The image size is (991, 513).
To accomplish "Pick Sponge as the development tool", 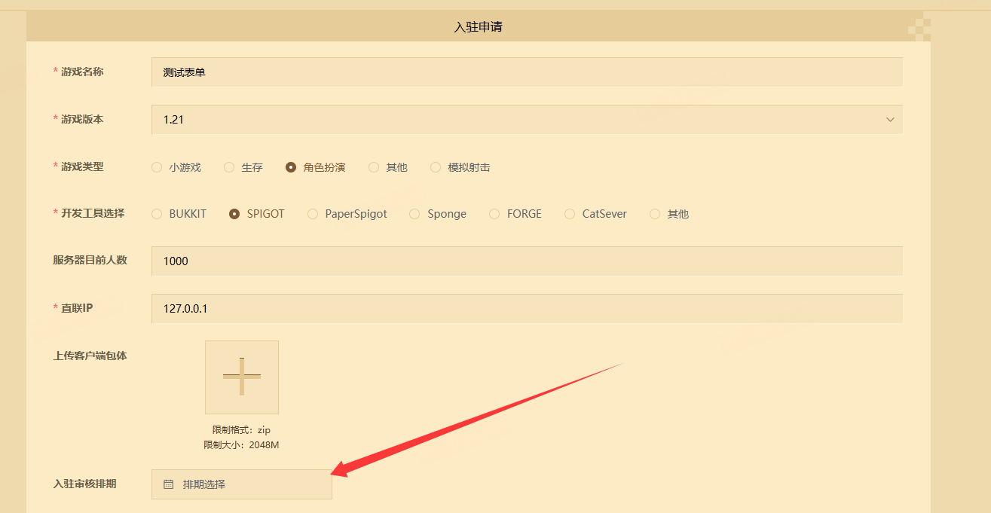I will click(414, 214).
